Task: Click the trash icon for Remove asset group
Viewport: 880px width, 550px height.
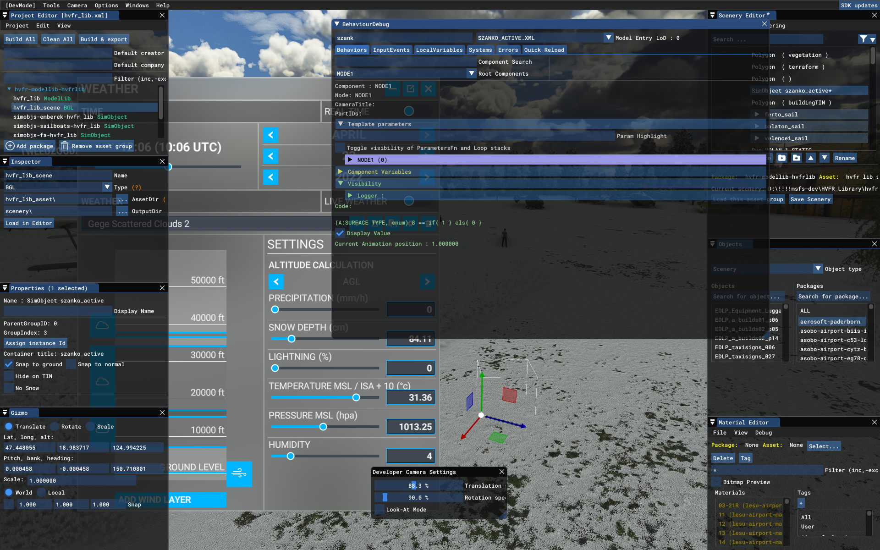Action: click(65, 146)
